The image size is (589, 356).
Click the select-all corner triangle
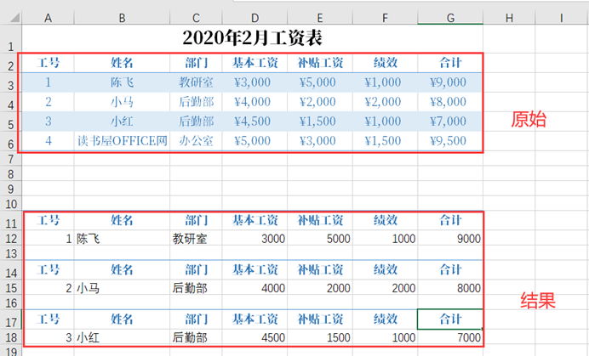(14, 17)
